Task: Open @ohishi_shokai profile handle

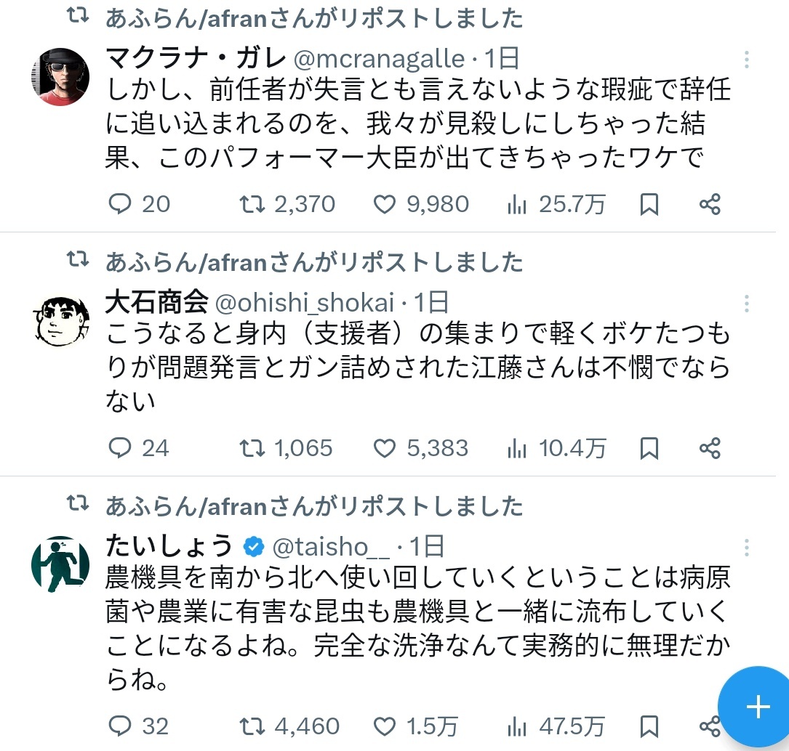Action: coord(305,303)
